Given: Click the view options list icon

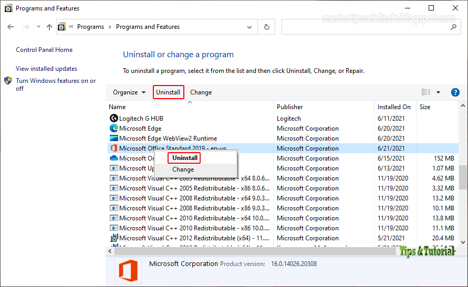Looking at the screenshot, I should pyautogui.click(x=426, y=92).
